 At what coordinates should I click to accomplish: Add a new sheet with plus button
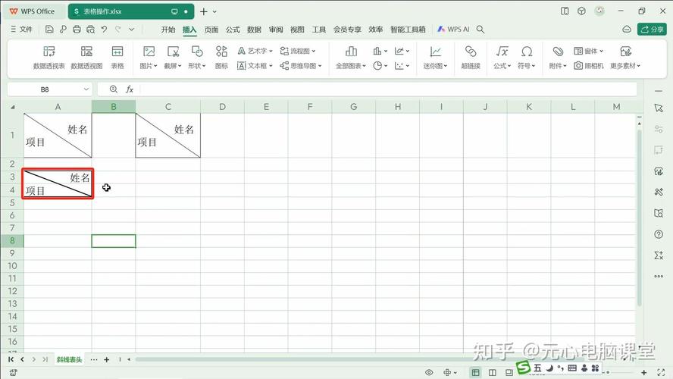point(106,360)
